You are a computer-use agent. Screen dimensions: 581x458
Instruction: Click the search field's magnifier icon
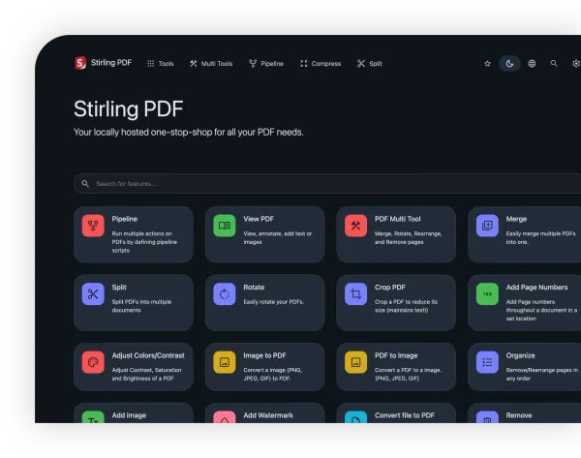85,183
